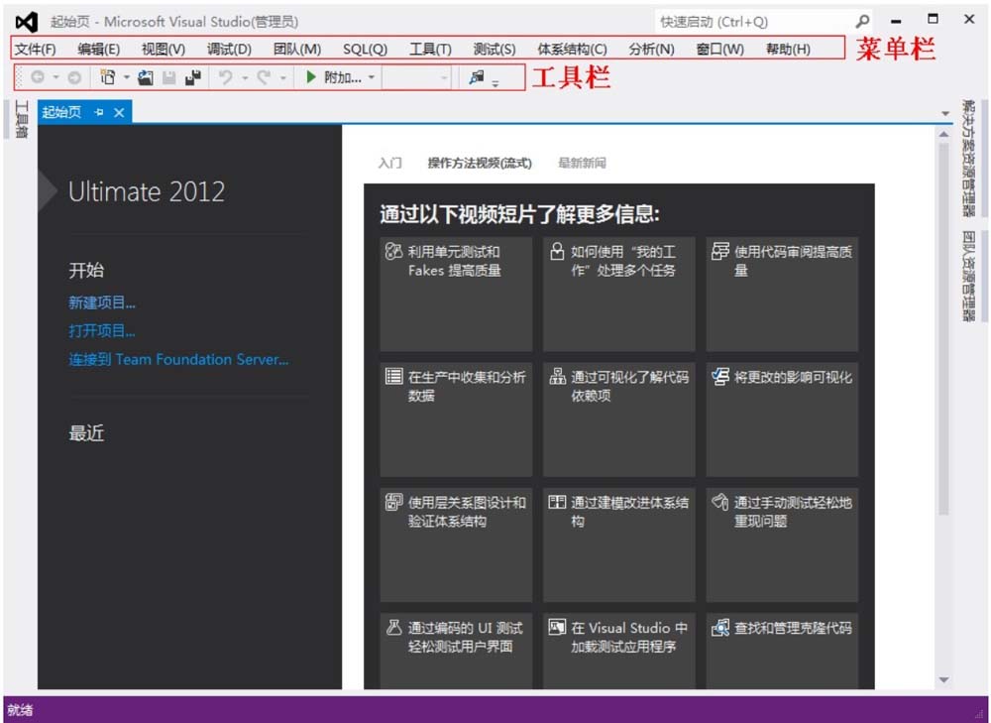Switch to the 操作方法视频(流式) tab
The height and width of the screenshot is (723, 991).
click(x=480, y=164)
